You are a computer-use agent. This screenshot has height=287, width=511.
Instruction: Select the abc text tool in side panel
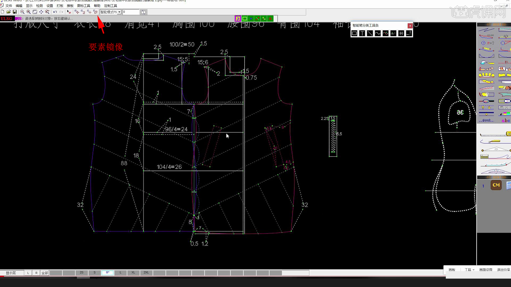click(x=505, y=120)
